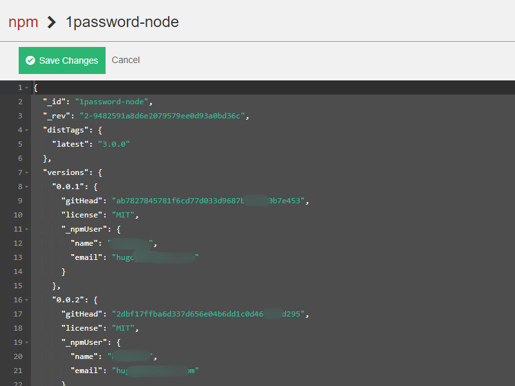Click the "_npmUser" key on line 11

click(x=84, y=229)
